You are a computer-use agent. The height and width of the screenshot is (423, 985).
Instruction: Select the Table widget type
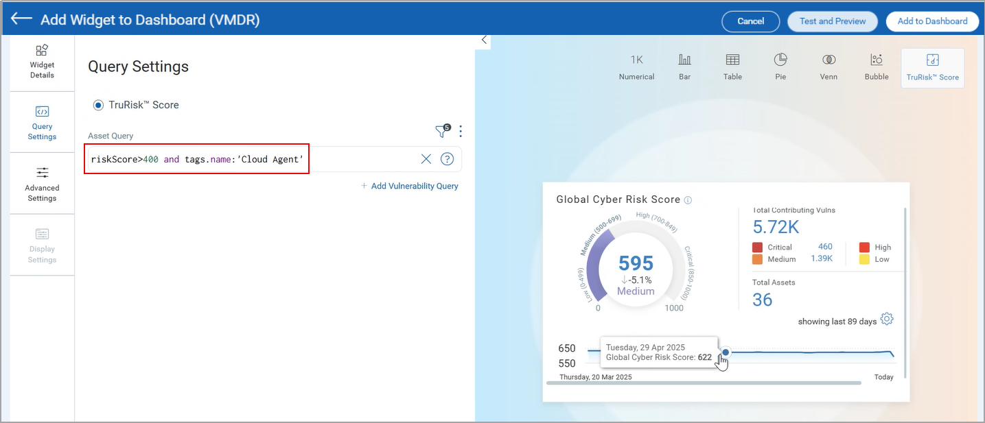[732, 67]
